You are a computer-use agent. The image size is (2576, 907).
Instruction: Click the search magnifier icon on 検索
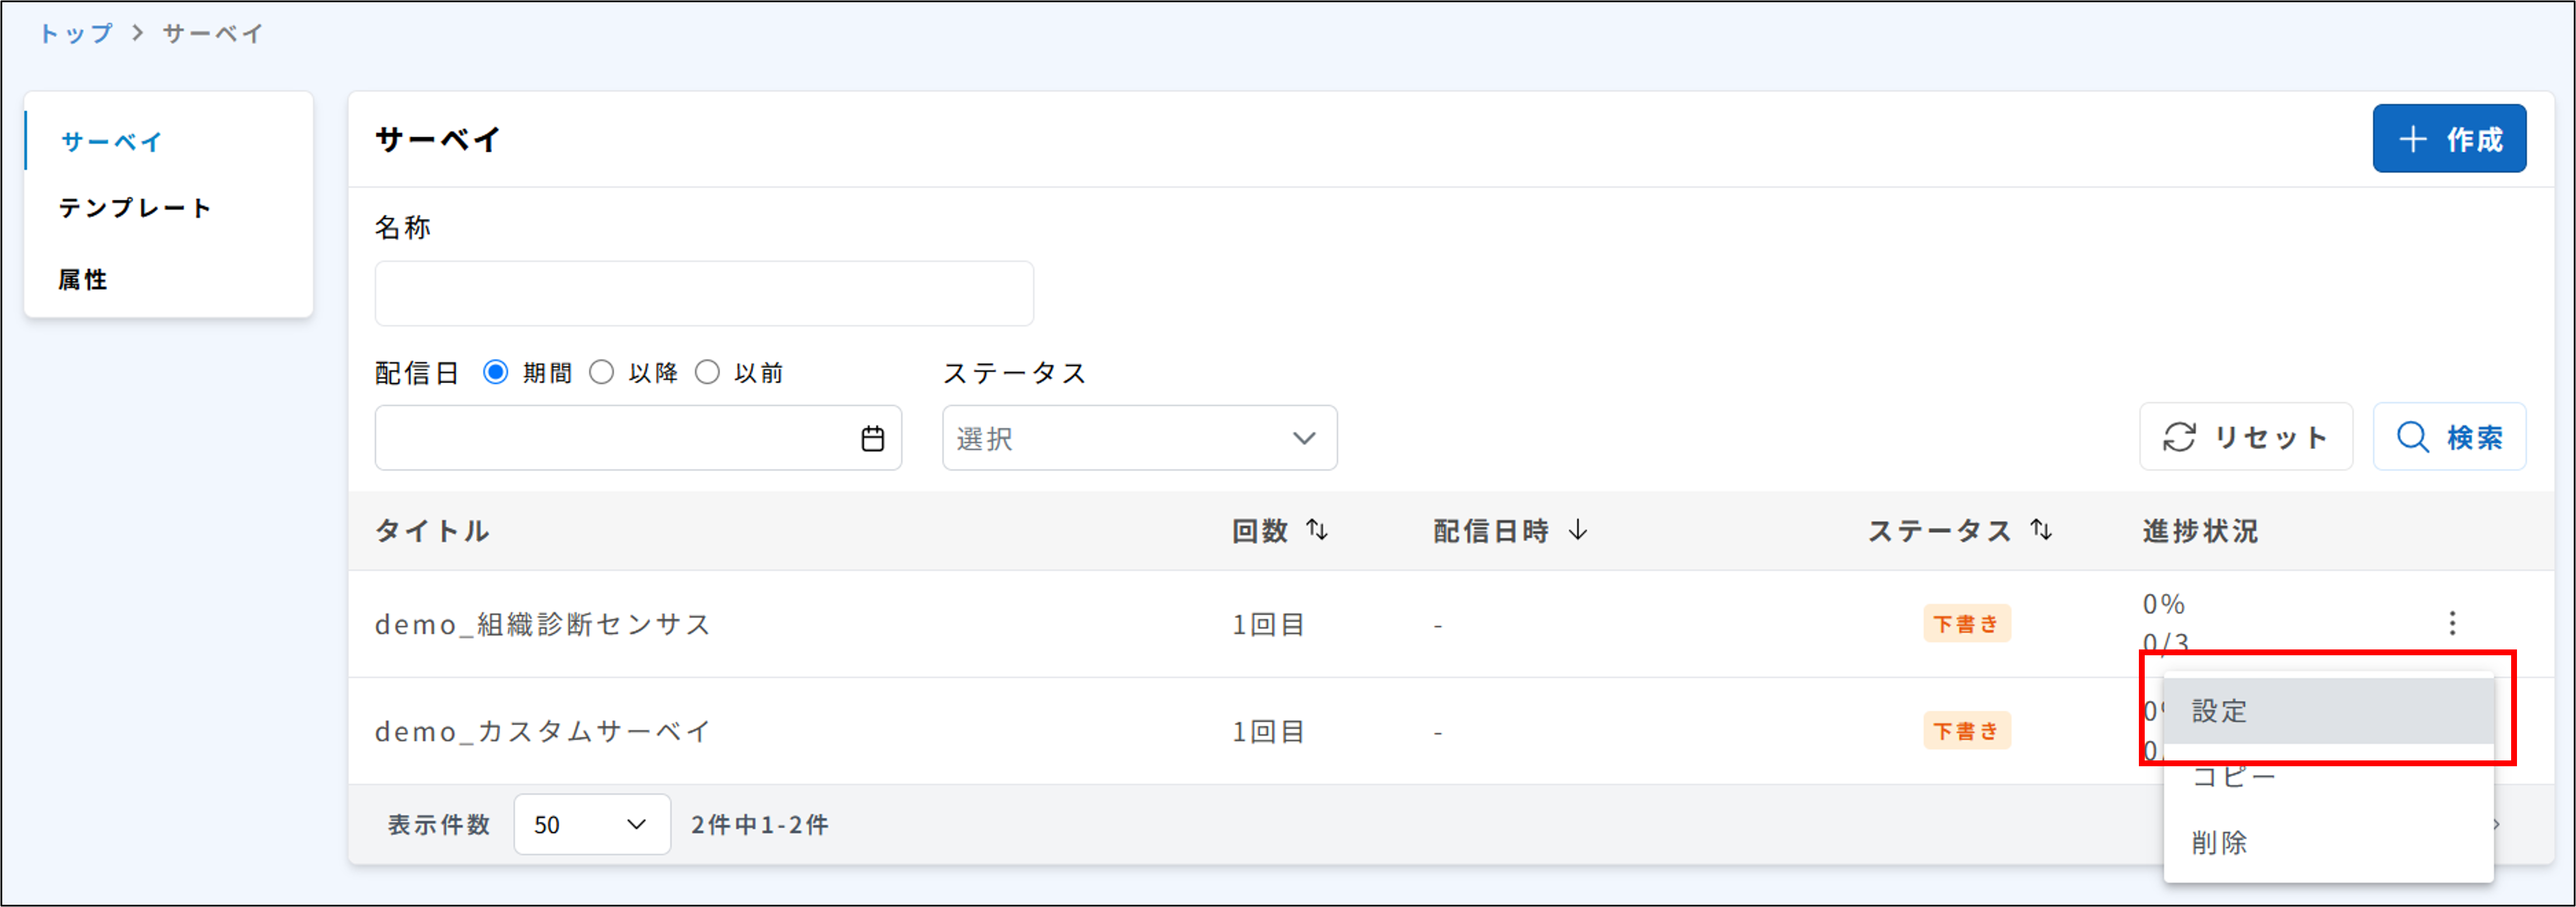(2413, 436)
